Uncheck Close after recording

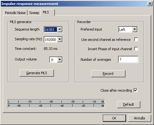click(x=135, y=90)
